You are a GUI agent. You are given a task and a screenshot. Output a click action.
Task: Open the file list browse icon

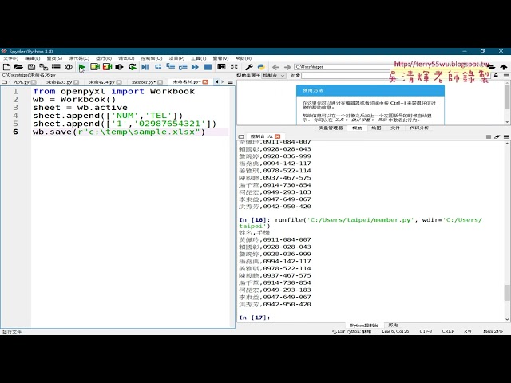56,67
